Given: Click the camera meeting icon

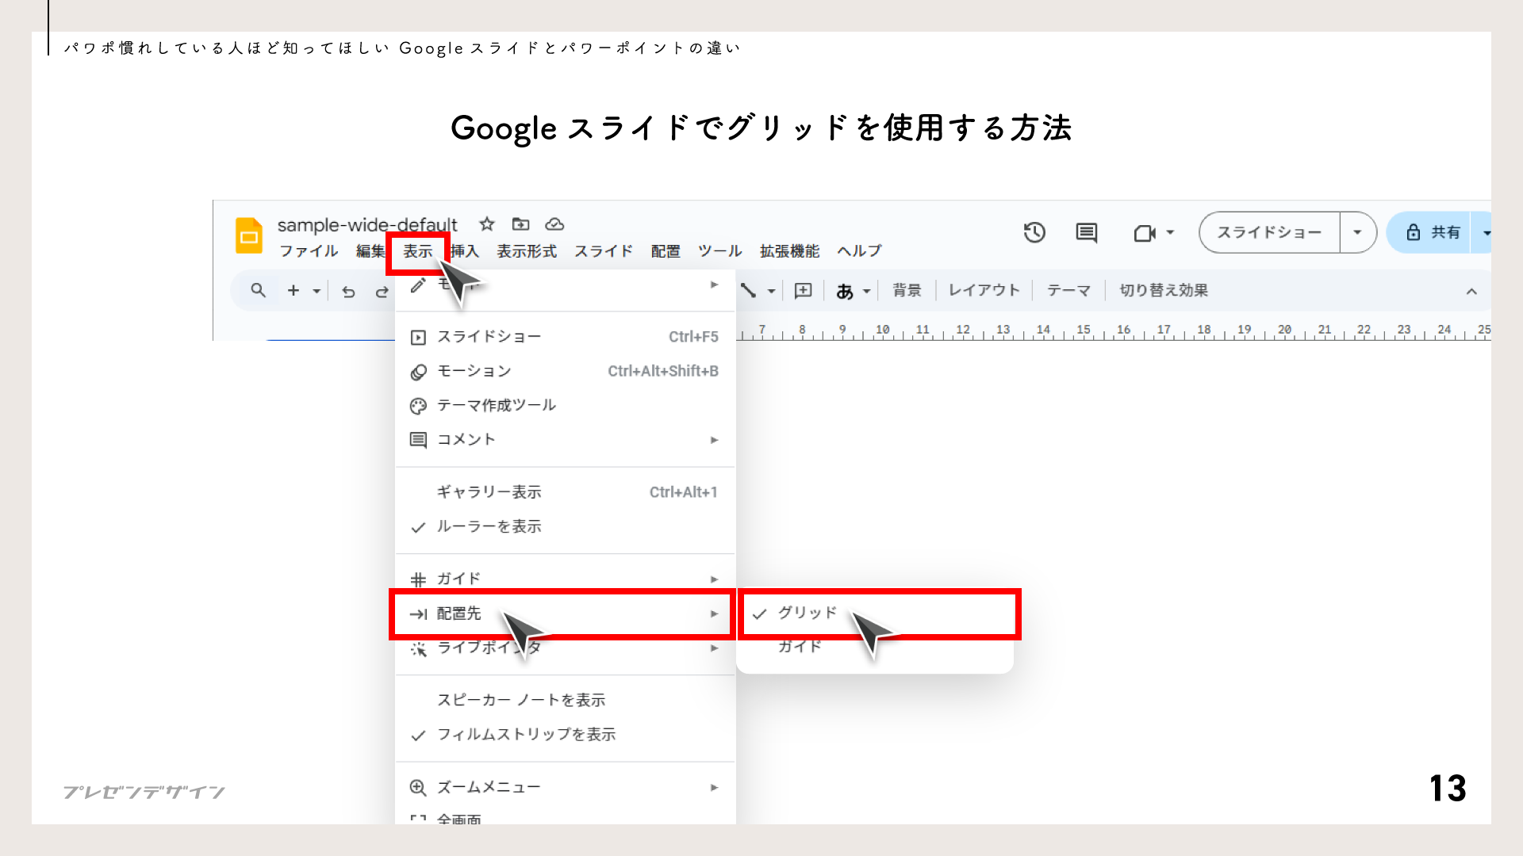Looking at the screenshot, I should pos(1144,233).
